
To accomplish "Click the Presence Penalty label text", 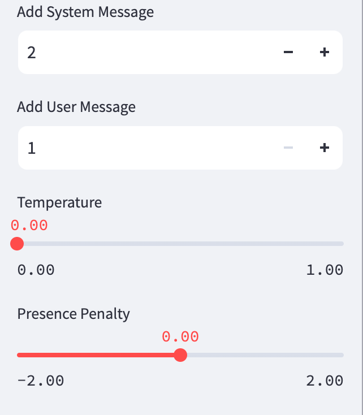I will coord(74,314).
